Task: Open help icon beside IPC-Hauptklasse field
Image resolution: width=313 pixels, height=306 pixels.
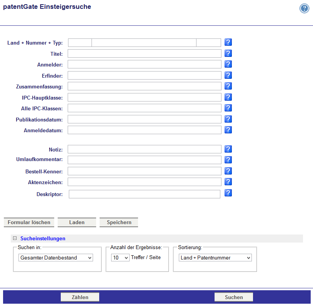Action: click(228, 97)
